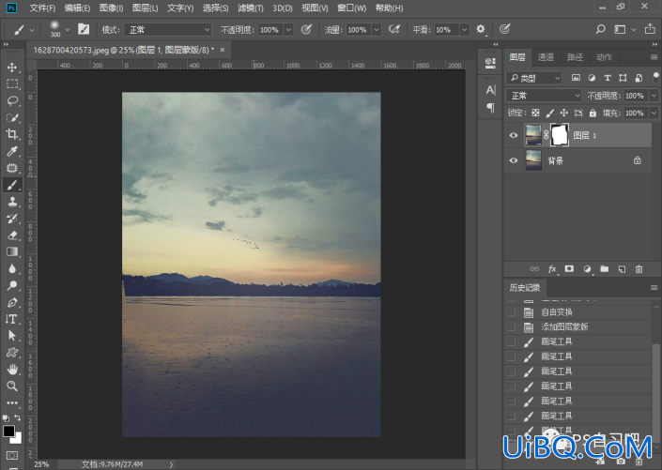Open the 滤镜(T) menu

pos(250,8)
